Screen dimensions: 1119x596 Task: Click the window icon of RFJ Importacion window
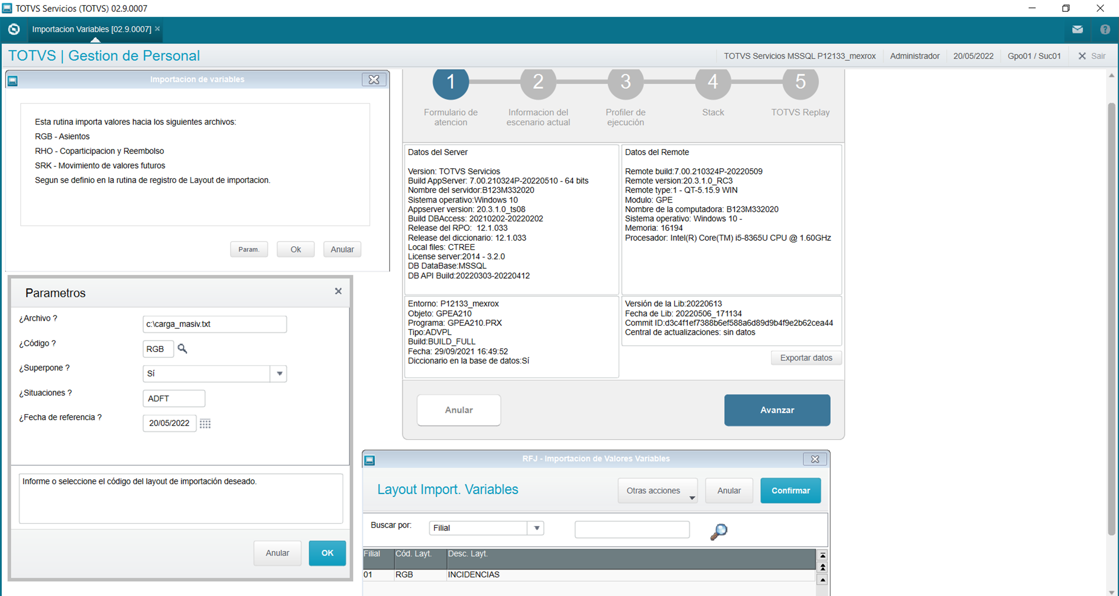(370, 460)
